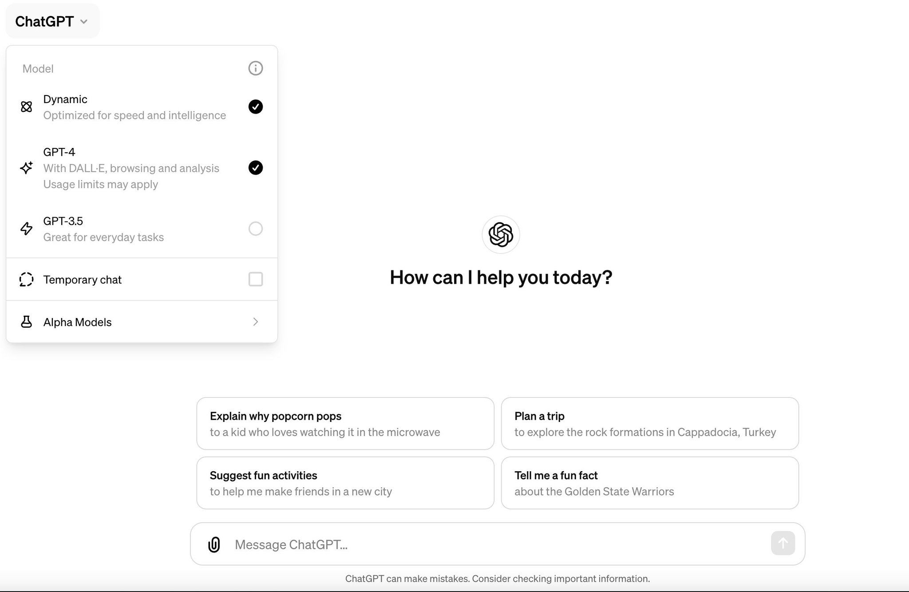Enable the Temporary chat checkbox
Viewport: 909px width, 592px height.
[255, 279]
